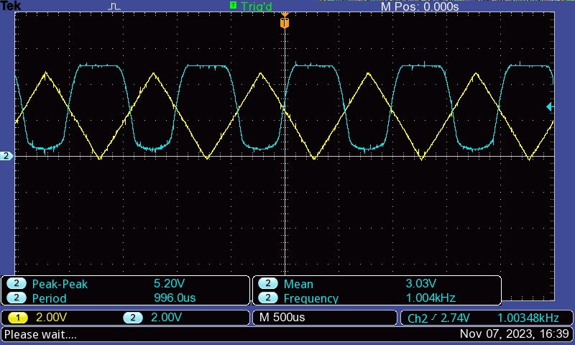Screen dimensions: 575x345
Task: Open the Ch2 2.74V trigger setting
Action: (440, 318)
